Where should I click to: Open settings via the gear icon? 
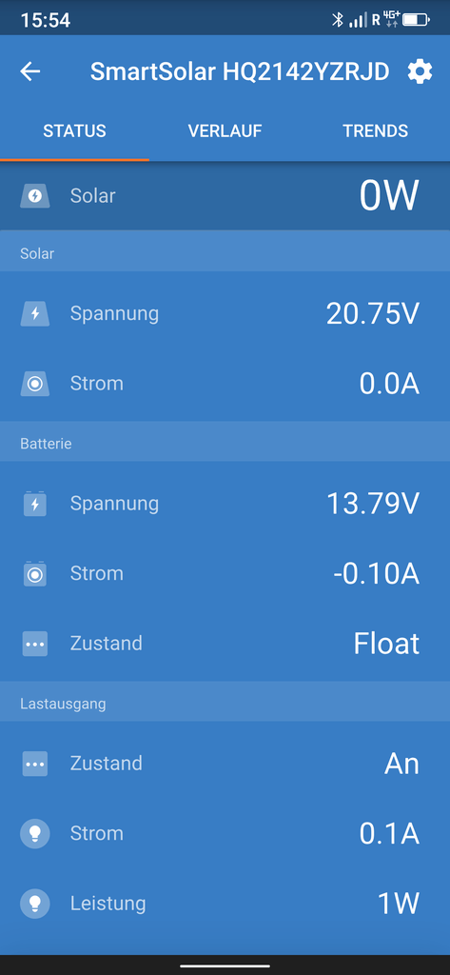[x=420, y=72]
